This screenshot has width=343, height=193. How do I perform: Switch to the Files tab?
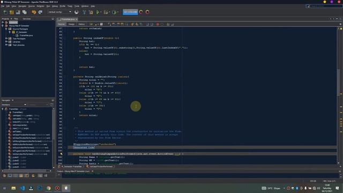16,19
